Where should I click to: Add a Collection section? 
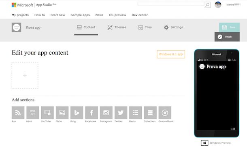(150, 113)
